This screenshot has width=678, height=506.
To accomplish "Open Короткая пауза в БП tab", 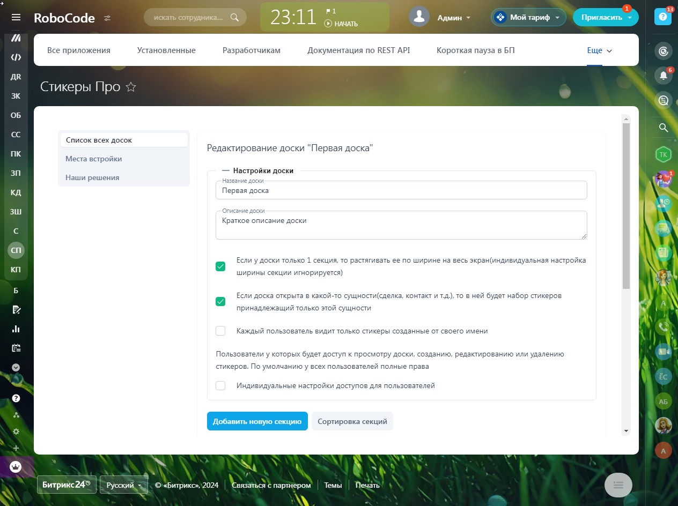I will click(x=476, y=50).
